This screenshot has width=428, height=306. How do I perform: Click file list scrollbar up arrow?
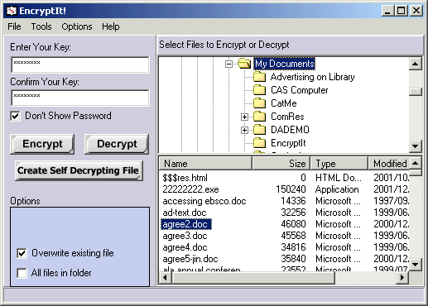click(416, 163)
